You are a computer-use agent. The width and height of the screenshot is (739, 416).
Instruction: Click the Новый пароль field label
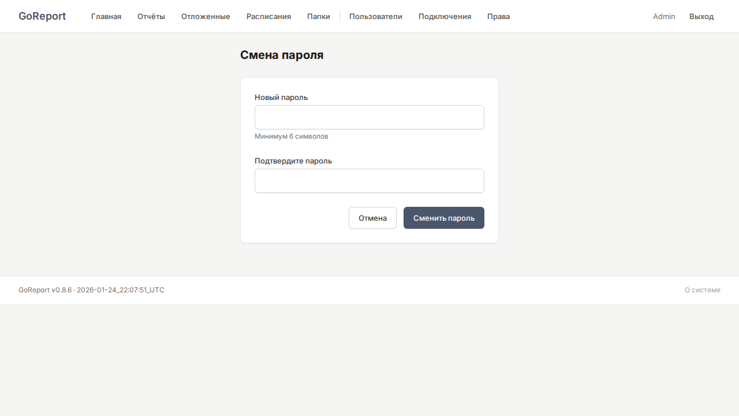click(x=281, y=97)
